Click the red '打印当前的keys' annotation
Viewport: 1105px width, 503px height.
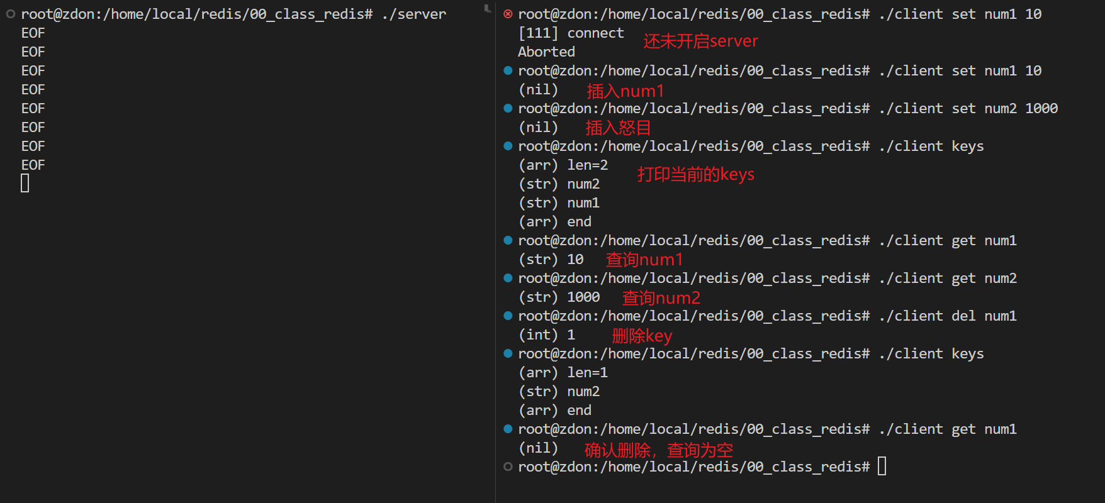pyautogui.click(x=695, y=174)
